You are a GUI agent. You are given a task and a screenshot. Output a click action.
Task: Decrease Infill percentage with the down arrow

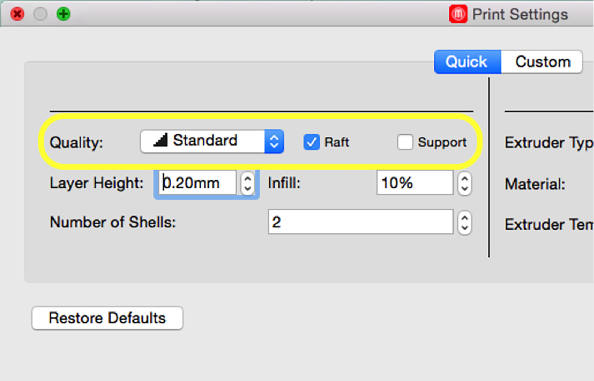click(x=464, y=189)
